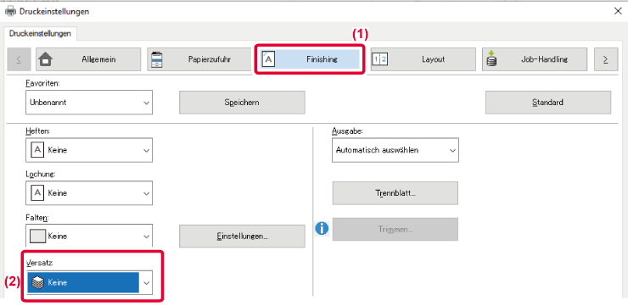The width and height of the screenshot is (628, 306).
Task: Open the Ausgabe dropdown
Action: [x=395, y=150]
